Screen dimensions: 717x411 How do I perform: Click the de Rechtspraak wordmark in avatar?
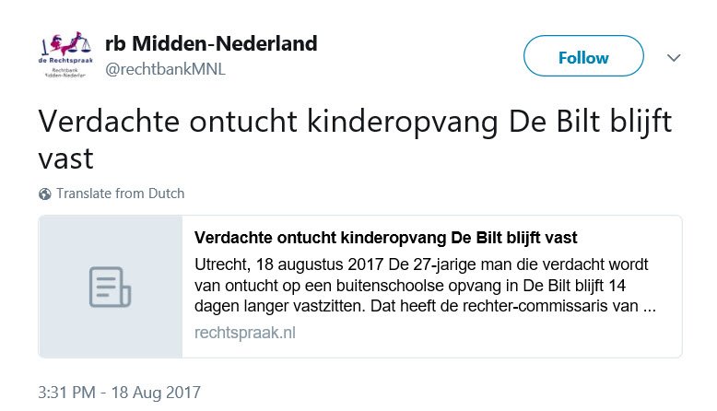click(x=65, y=60)
